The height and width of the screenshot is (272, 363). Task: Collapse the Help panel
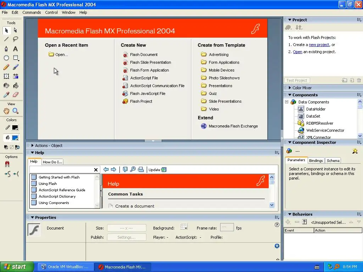click(x=32, y=153)
